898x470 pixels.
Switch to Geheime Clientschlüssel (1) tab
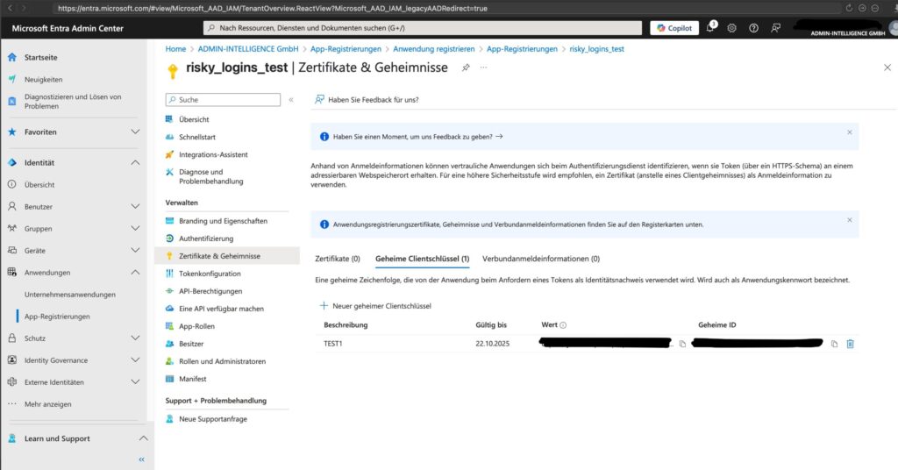click(422, 259)
